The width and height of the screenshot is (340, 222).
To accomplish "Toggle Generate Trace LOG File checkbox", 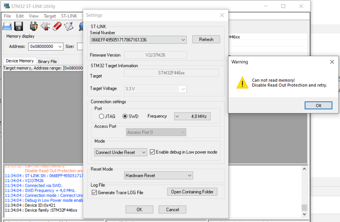I will [94, 192].
